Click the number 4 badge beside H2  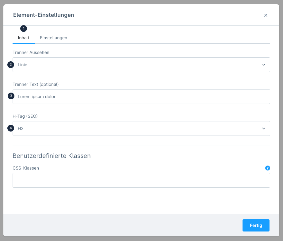[x=11, y=128]
